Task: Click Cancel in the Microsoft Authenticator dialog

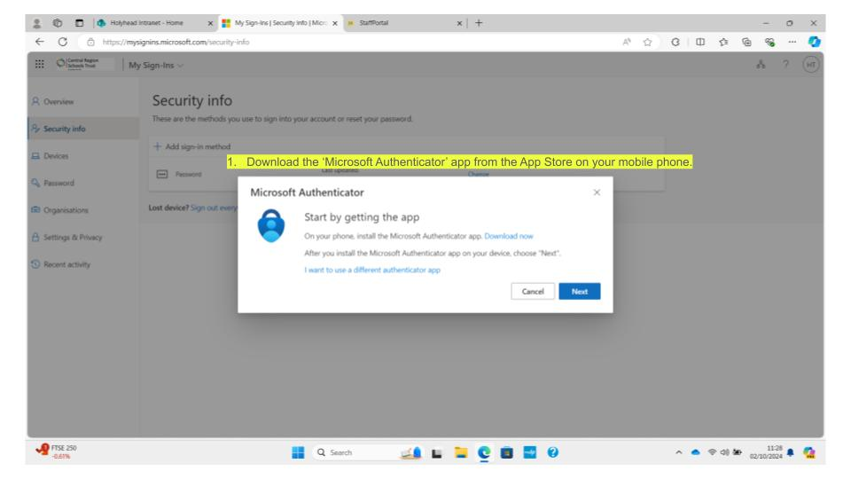Action: tap(533, 292)
